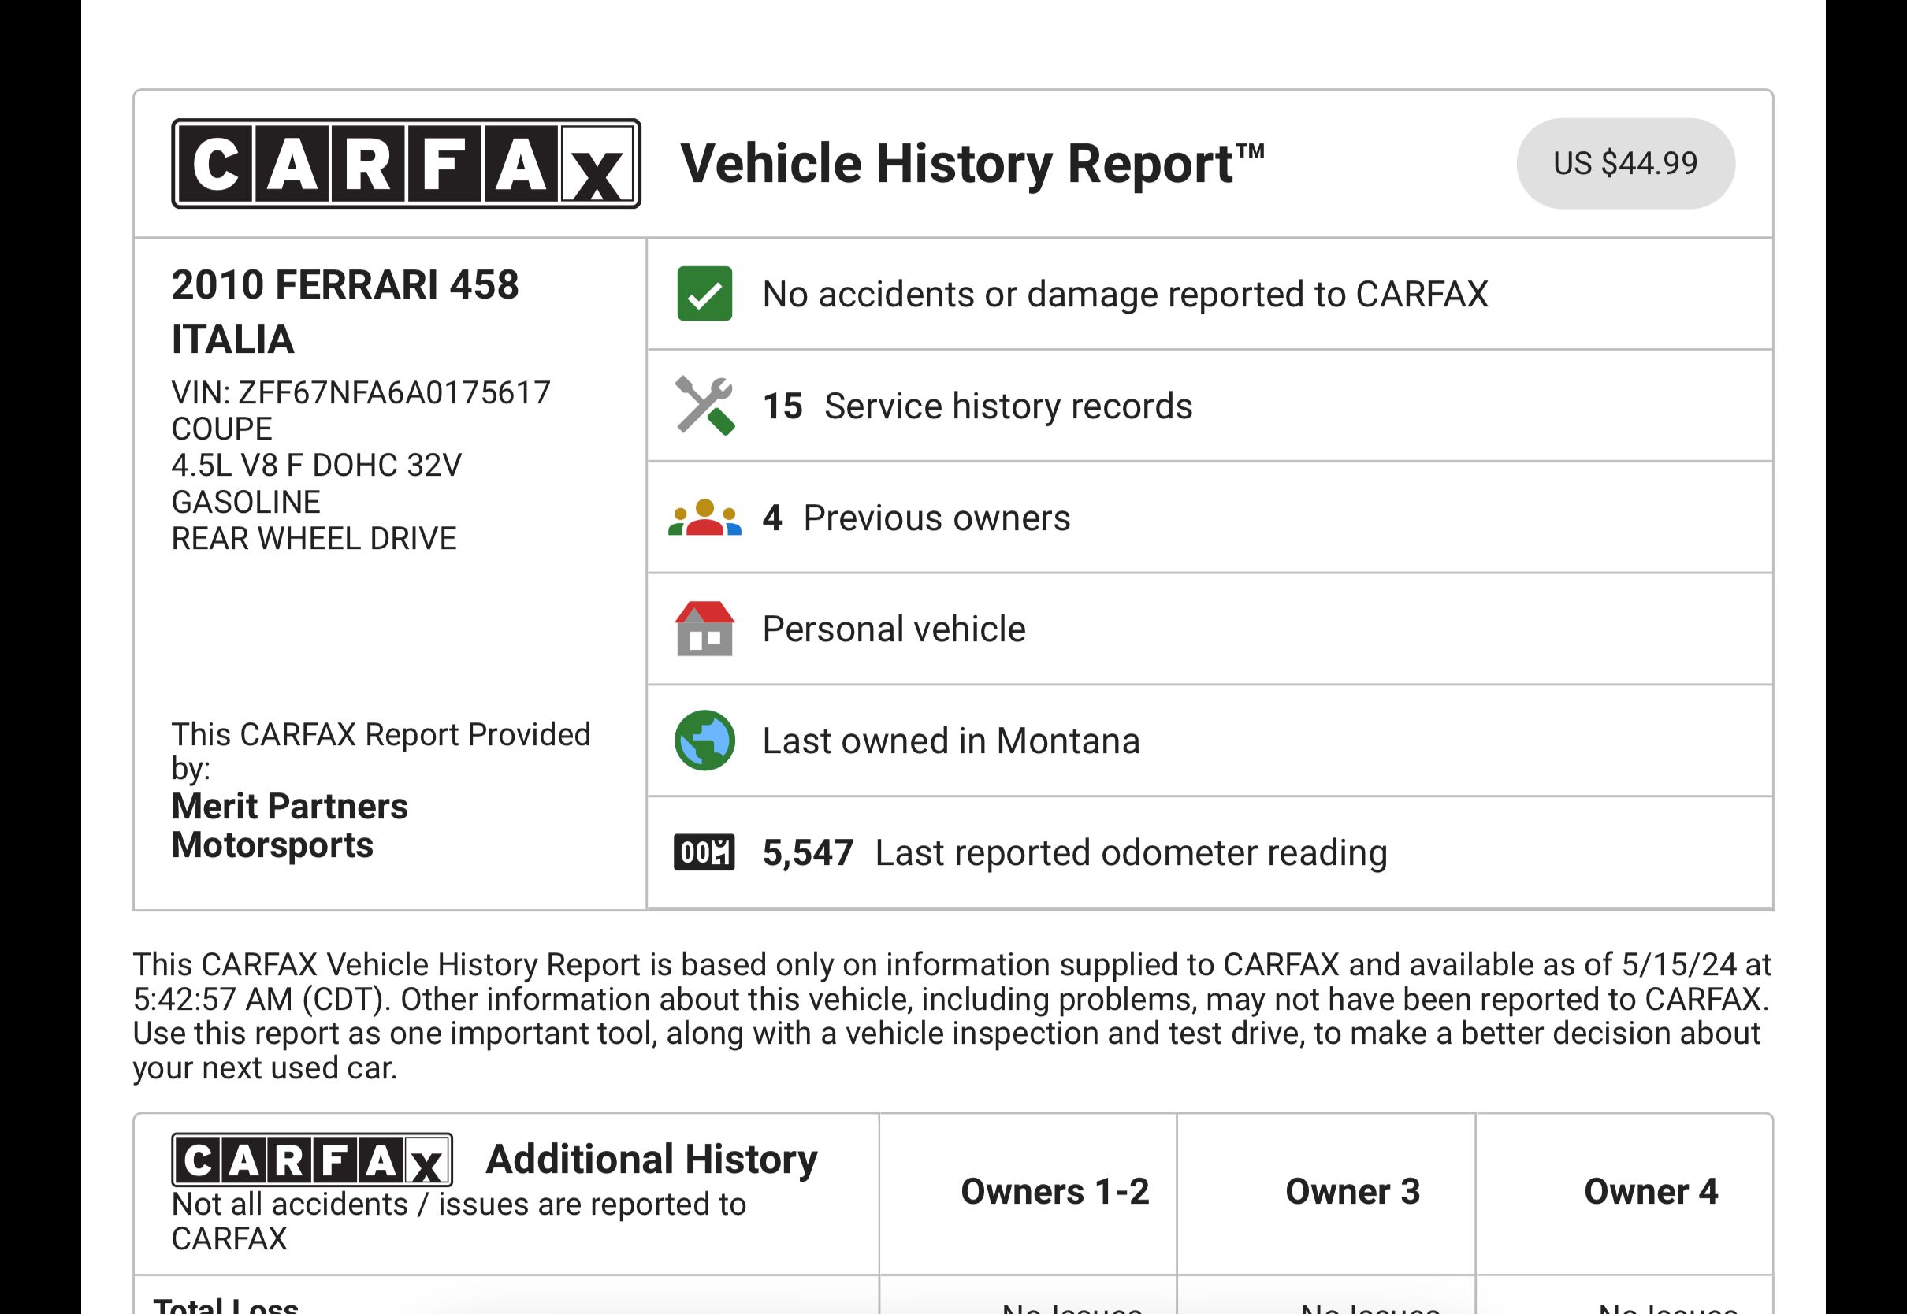Open the No accidents or damage reported row
The height and width of the screenshot is (1314, 1907).
coord(1210,294)
